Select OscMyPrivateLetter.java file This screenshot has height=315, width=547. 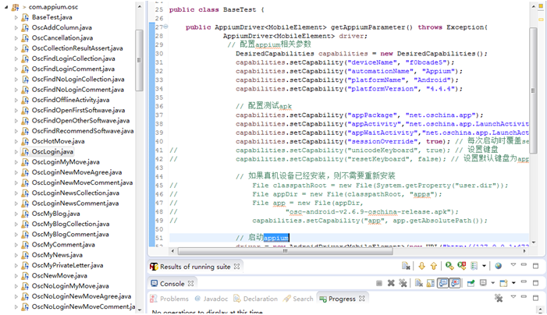point(67,266)
